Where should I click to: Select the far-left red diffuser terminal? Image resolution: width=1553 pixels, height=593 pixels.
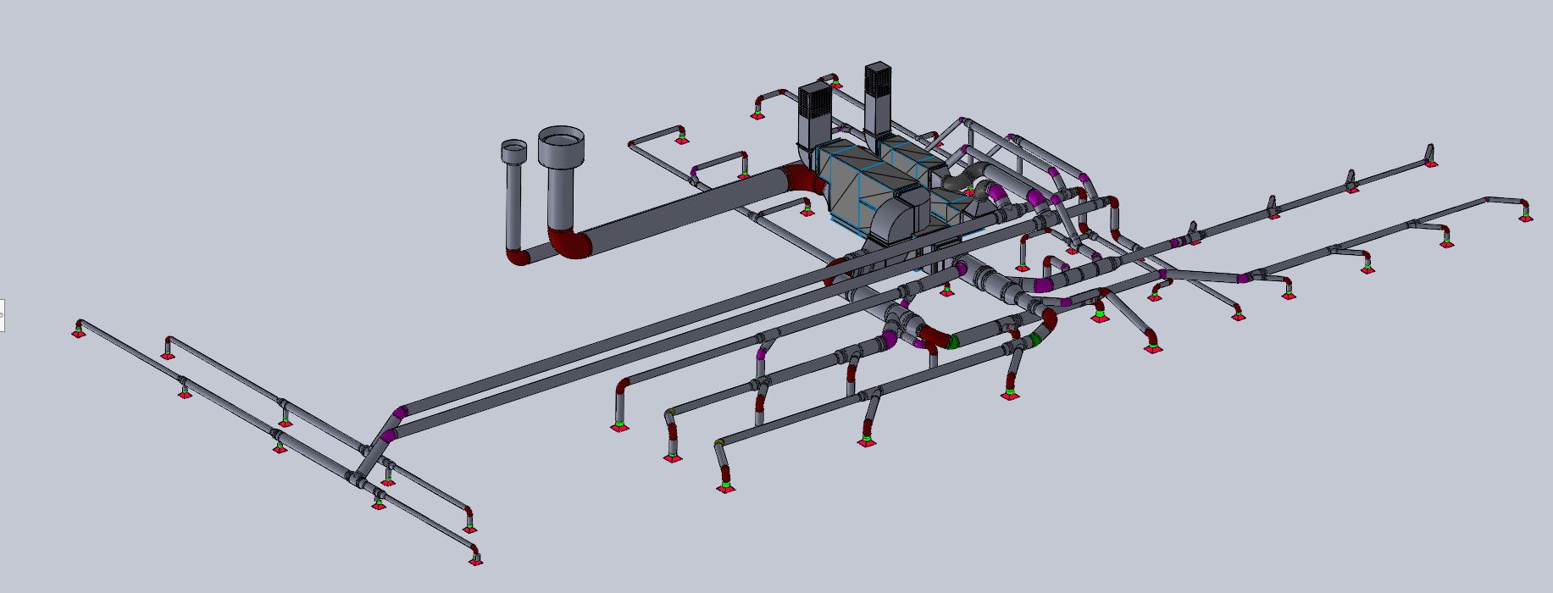pyautogui.click(x=78, y=332)
